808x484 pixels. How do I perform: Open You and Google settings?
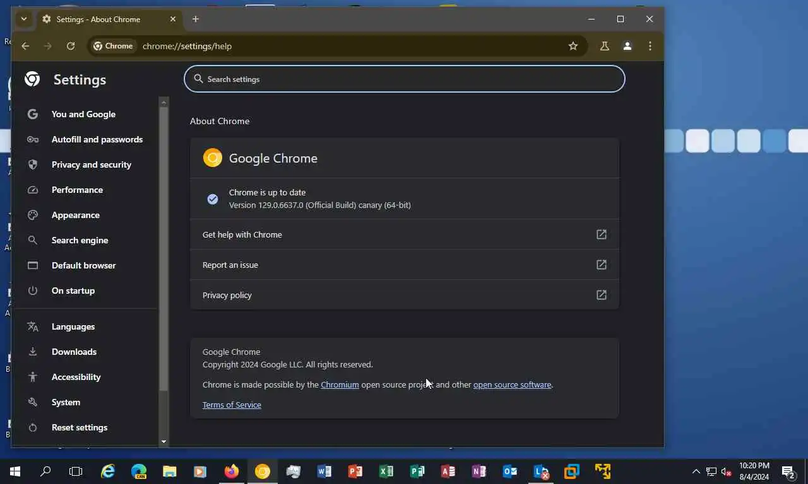83,114
